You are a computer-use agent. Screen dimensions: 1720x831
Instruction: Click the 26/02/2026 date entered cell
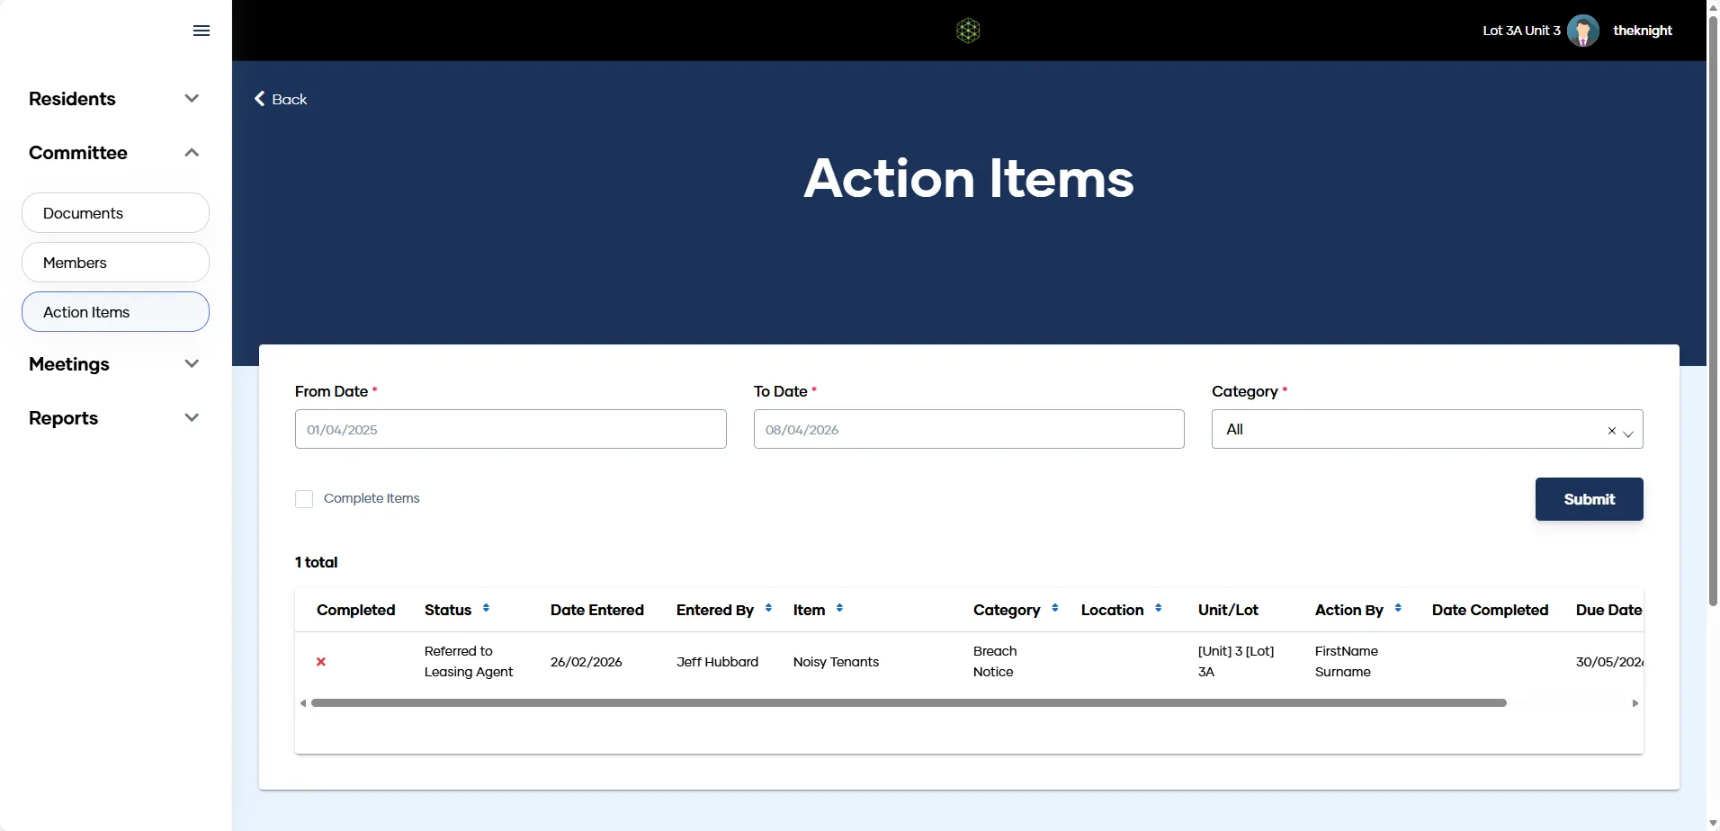pos(587,662)
